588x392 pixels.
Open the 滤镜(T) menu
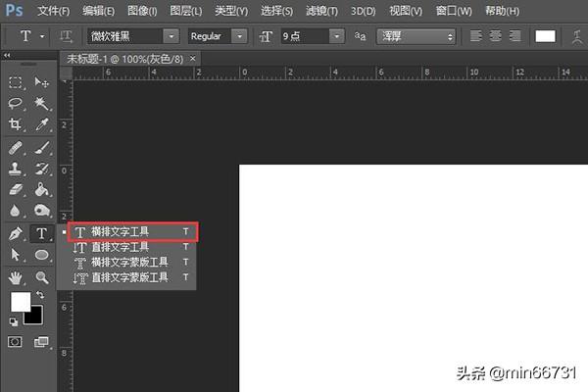[x=321, y=11]
